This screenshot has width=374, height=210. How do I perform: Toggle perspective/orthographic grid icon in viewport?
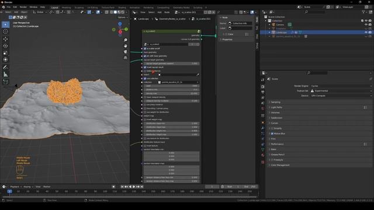126,58
